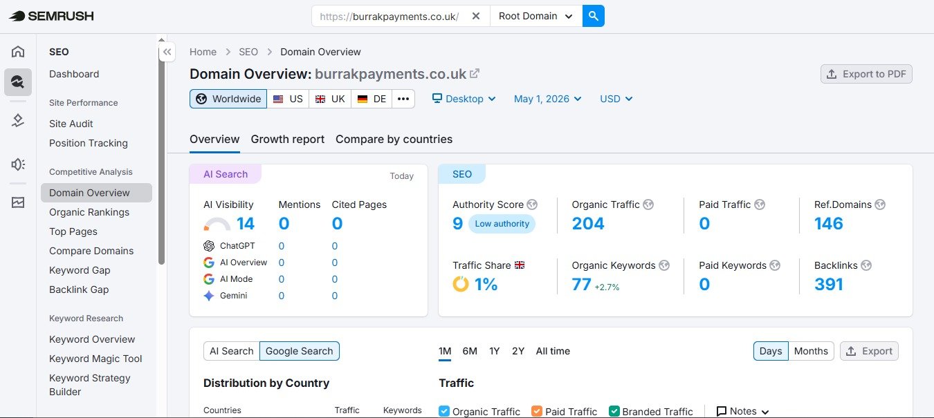Open the Notes dropdown
The image size is (934, 418).
tap(743, 411)
